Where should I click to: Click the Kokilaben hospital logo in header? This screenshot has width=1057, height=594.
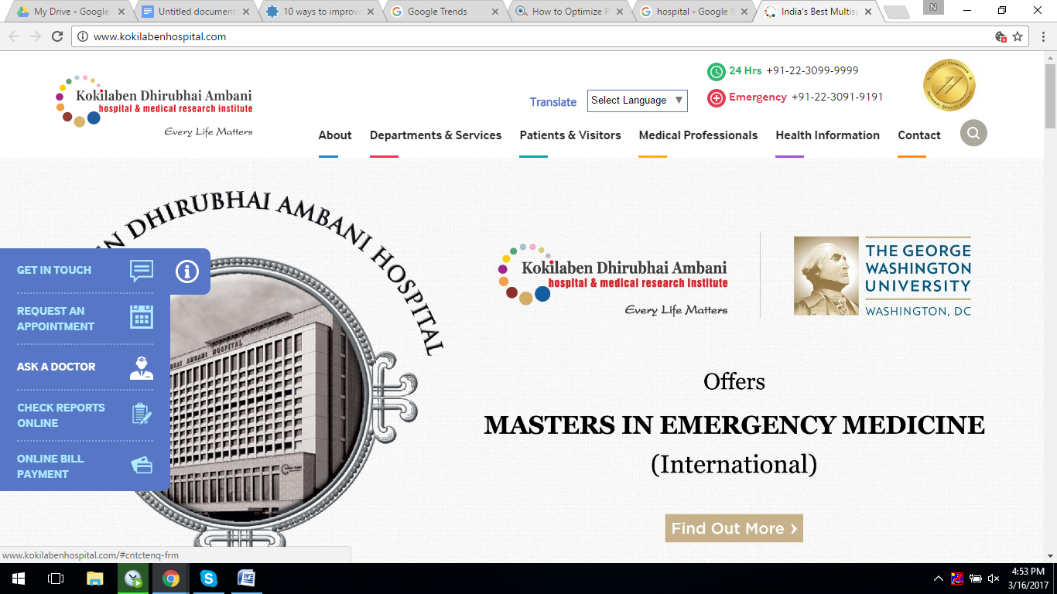[154, 107]
